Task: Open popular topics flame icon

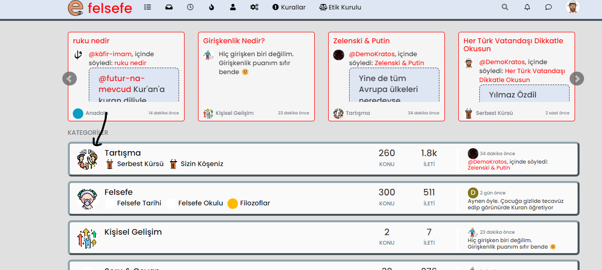Action: pyautogui.click(x=211, y=7)
